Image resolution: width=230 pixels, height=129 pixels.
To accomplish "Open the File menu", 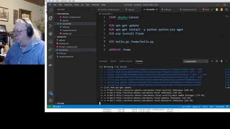I will tap(55, 5).
